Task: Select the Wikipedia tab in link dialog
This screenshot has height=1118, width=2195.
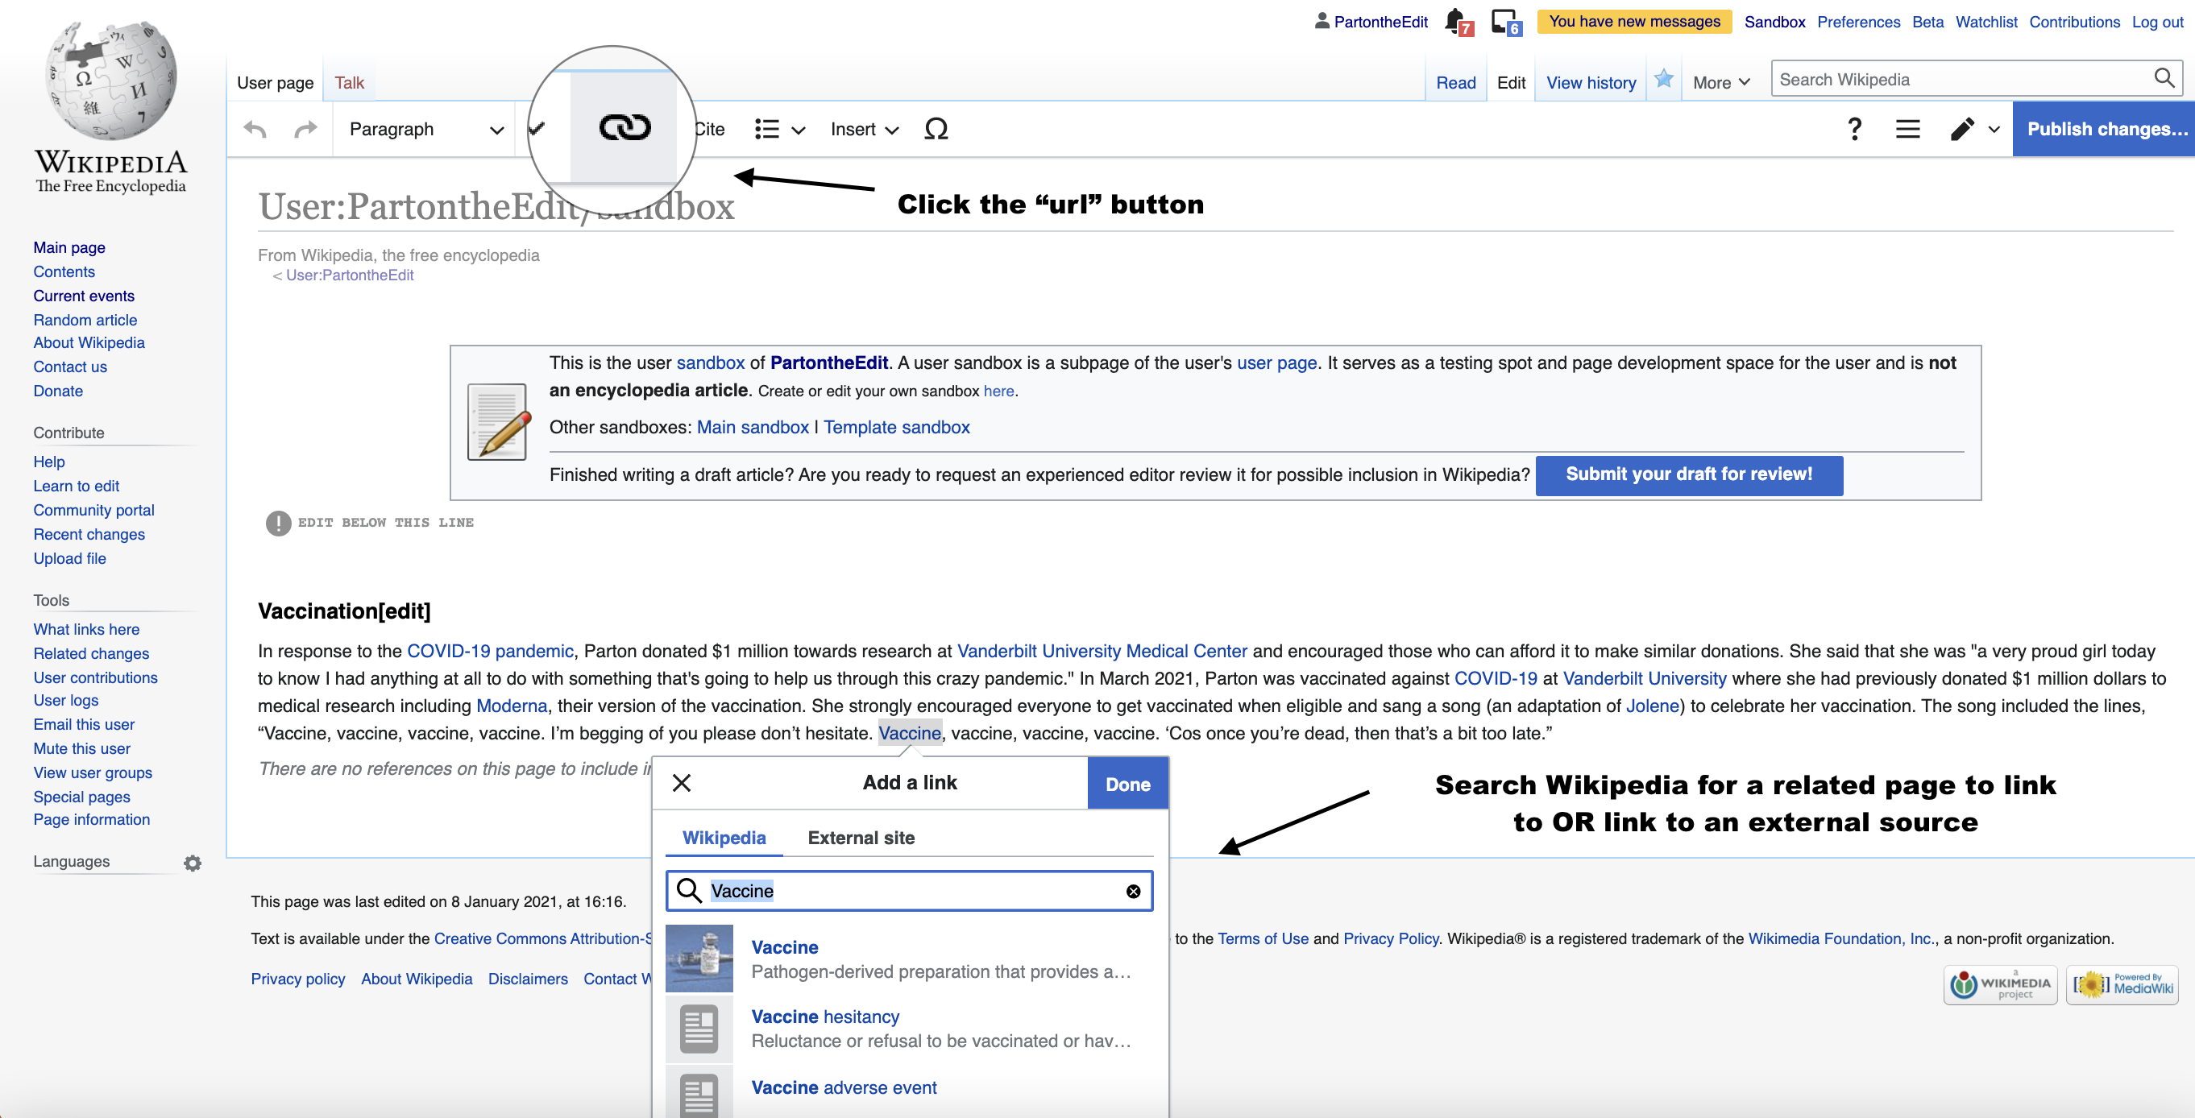Action: [x=724, y=837]
